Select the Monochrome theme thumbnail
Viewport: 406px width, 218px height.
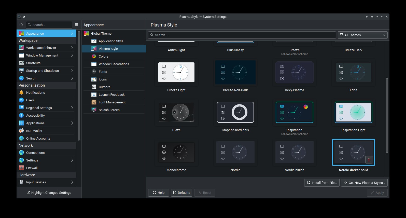(x=176, y=152)
